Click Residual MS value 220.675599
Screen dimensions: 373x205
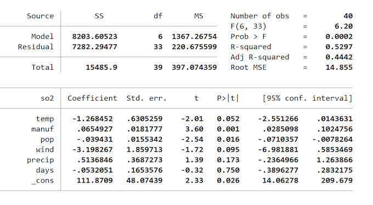[x=194, y=47]
